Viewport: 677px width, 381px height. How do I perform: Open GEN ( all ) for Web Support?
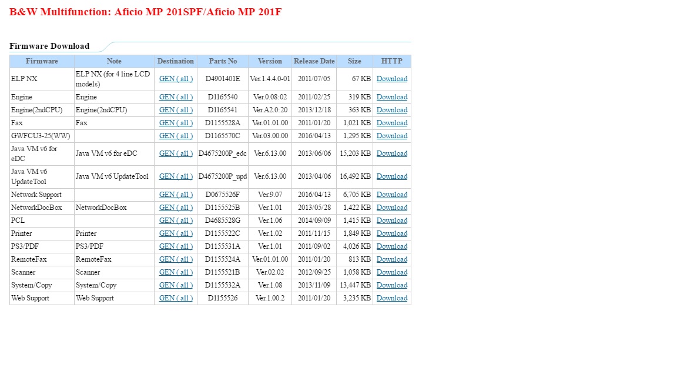click(176, 298)
